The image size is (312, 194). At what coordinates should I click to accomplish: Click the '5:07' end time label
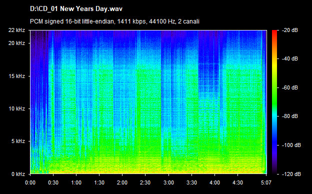[x=266, y=182]
